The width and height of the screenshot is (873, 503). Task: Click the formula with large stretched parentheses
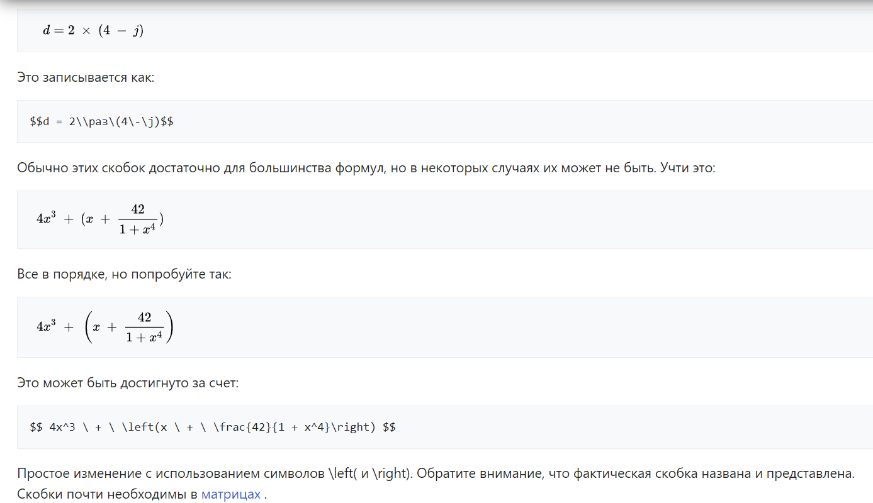click(x=104, y=327)
